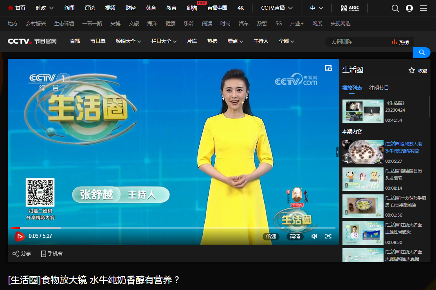
Task: Click 健康 link in sub navigation
Action: (x=171, y=23)
